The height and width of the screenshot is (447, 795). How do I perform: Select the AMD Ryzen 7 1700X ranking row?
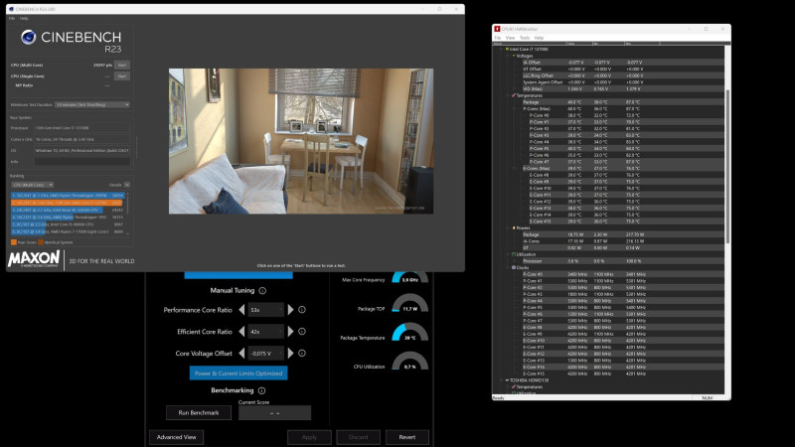(x=68, y=231)
